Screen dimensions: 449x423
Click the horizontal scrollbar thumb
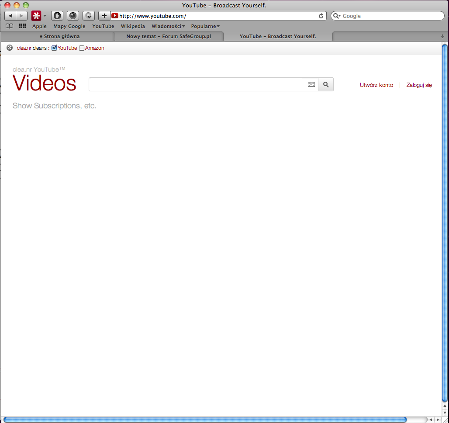[x=205, y=420]
